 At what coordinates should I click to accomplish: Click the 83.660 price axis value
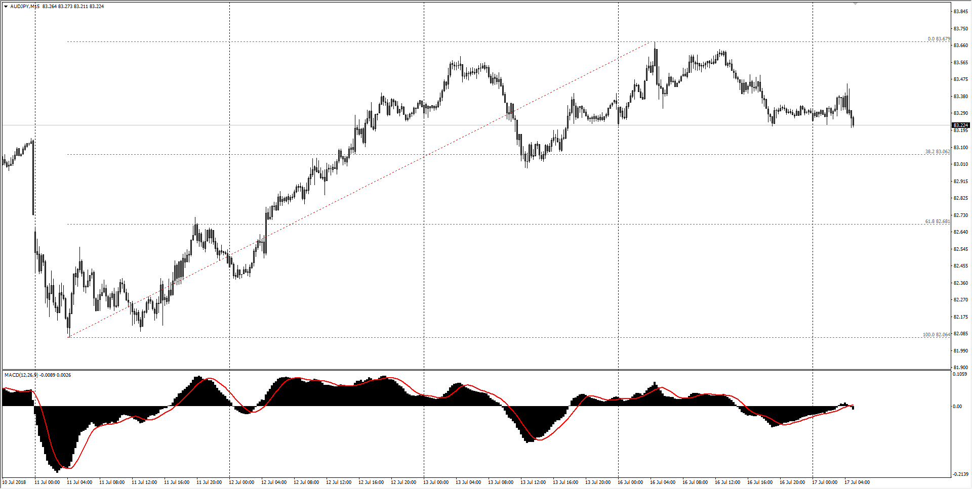[x=959, y=45]
